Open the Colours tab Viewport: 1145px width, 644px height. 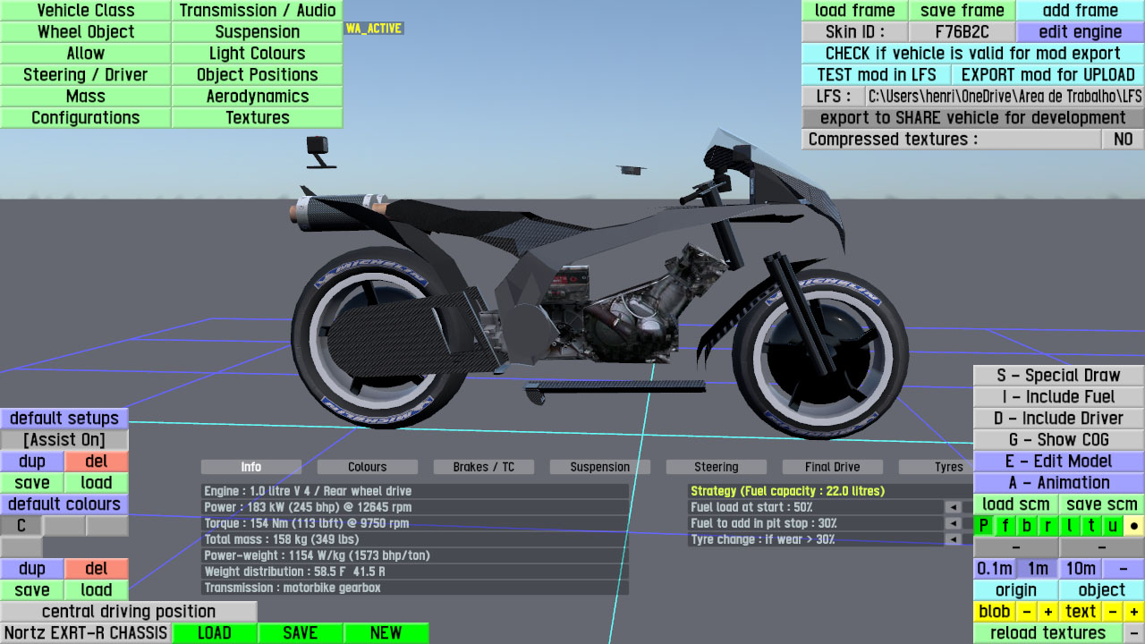pos(368,467)
